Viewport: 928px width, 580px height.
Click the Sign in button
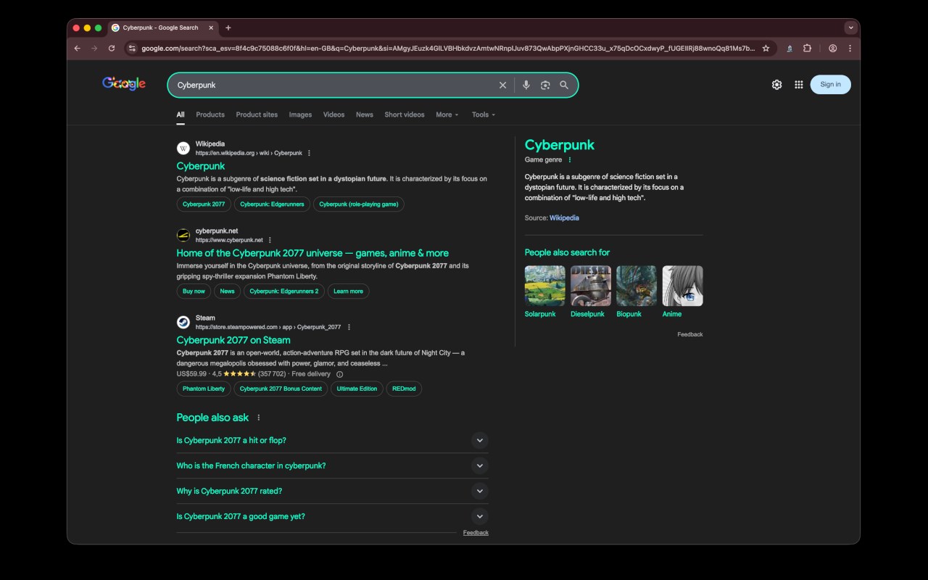[830, 85]
